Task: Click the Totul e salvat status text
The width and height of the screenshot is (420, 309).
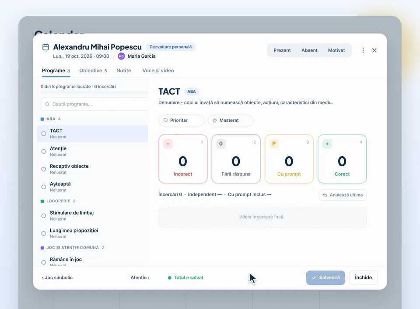Action: click(x=189, y=277)
